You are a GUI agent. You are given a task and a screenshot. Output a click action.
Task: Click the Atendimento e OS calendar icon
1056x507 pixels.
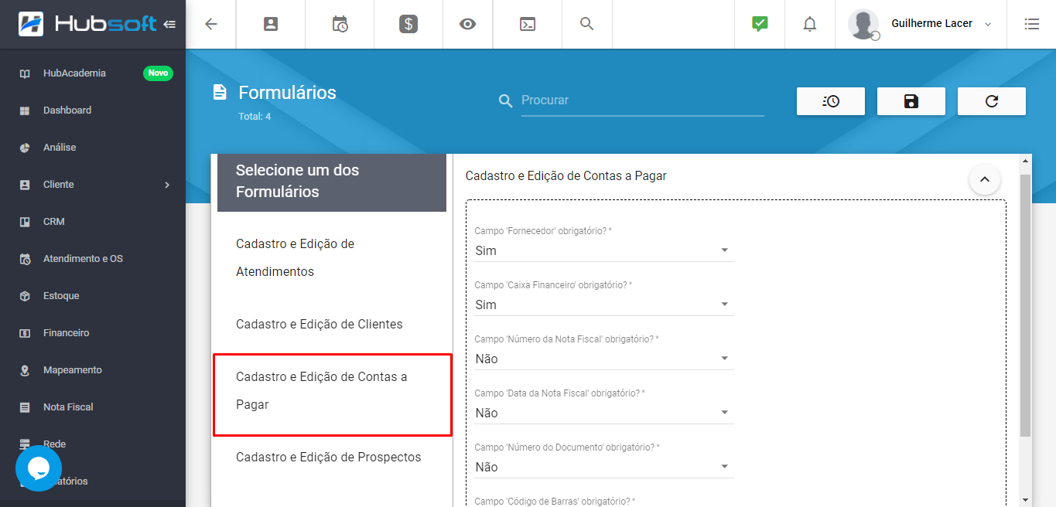point(25,259)
